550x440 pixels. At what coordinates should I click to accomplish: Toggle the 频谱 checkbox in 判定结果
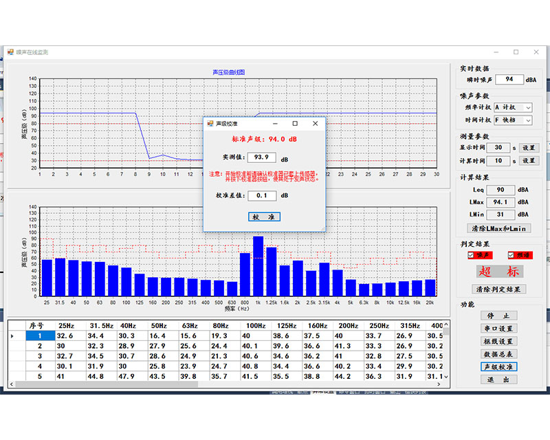pos(511,255)
